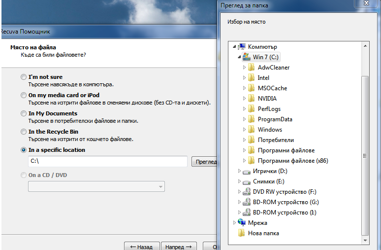Select the Компютър computer icon

(242, 46)
